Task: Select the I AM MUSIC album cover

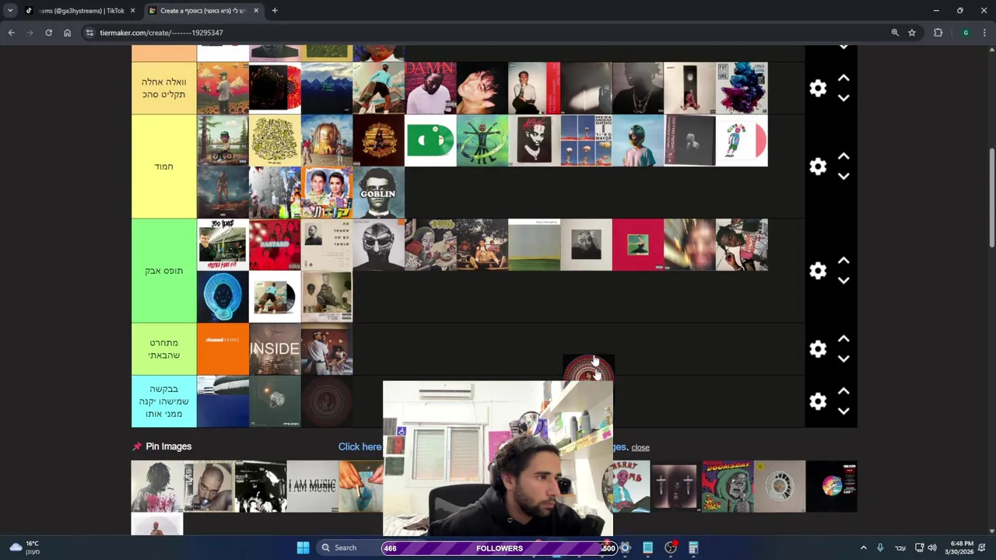Action: click(x=312, y=486)
